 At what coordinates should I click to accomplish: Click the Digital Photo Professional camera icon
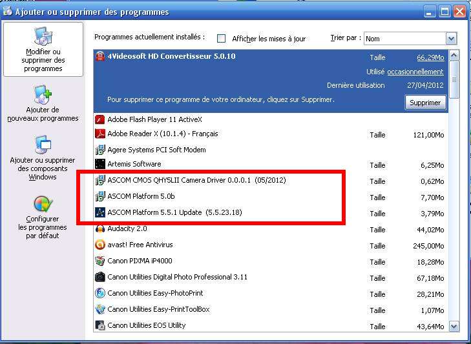tap(100, 277)
